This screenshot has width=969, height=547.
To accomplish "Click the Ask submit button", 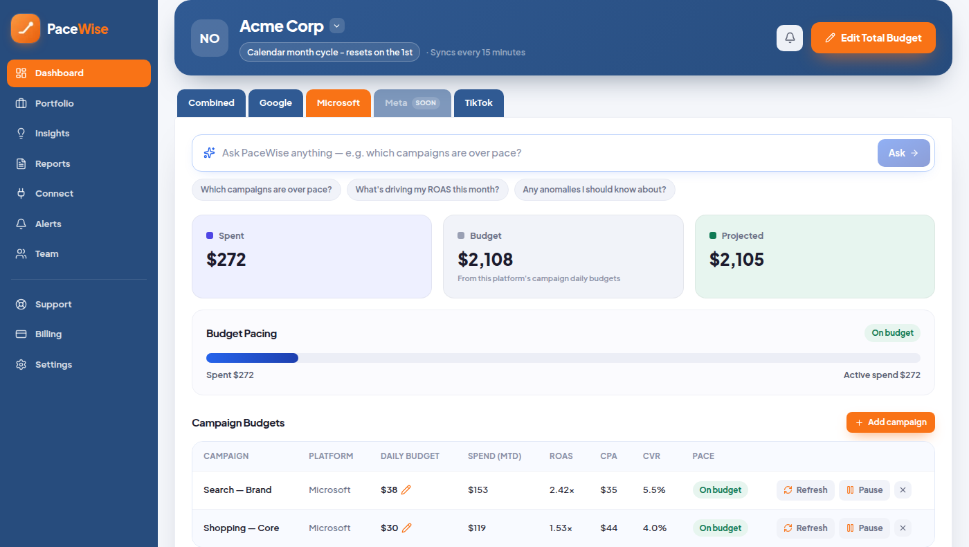I will (904, 153).
